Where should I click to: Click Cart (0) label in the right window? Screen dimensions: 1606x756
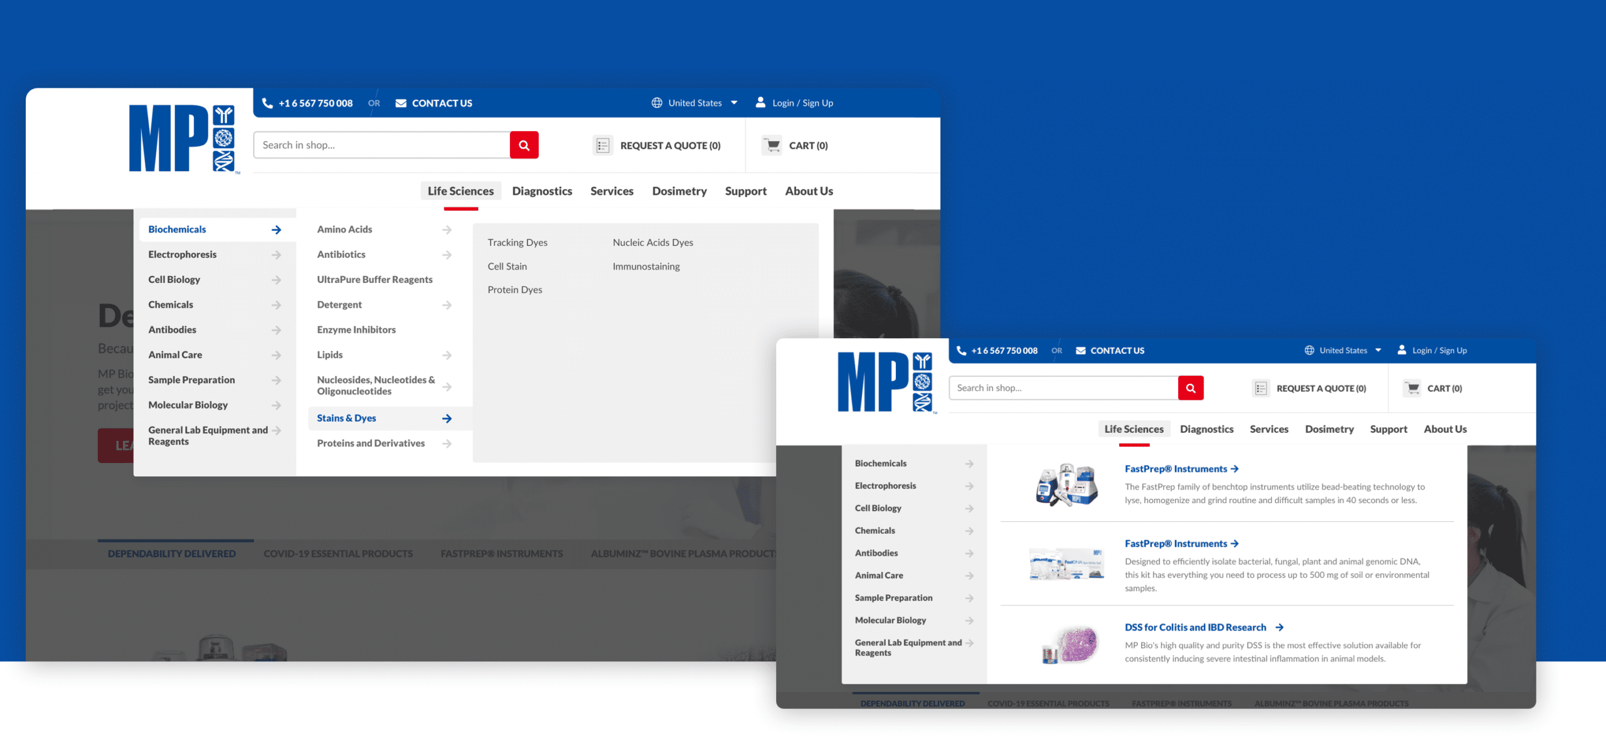[x=1445, y=388]
